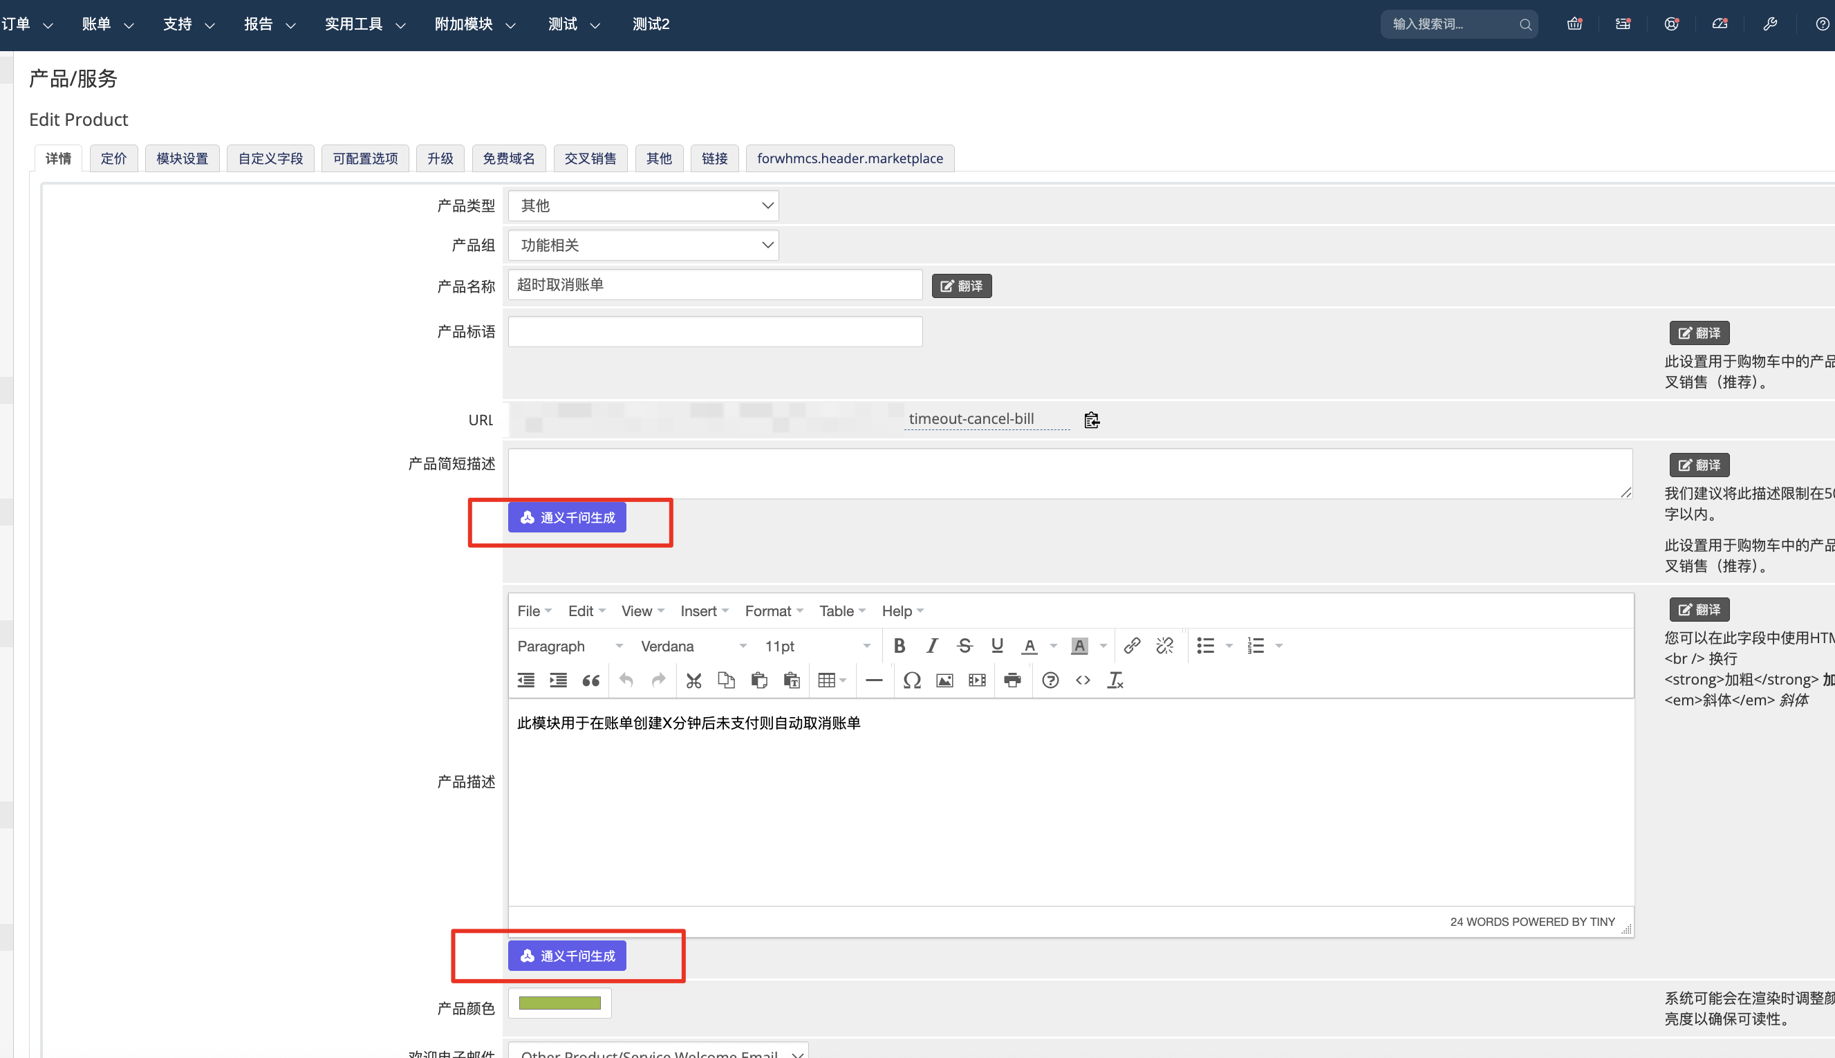The height and width of the screenshot is (1058, 1835).
Task: Click the strikethrough icon
Action: pyautogui.click(x=965, y=646)
